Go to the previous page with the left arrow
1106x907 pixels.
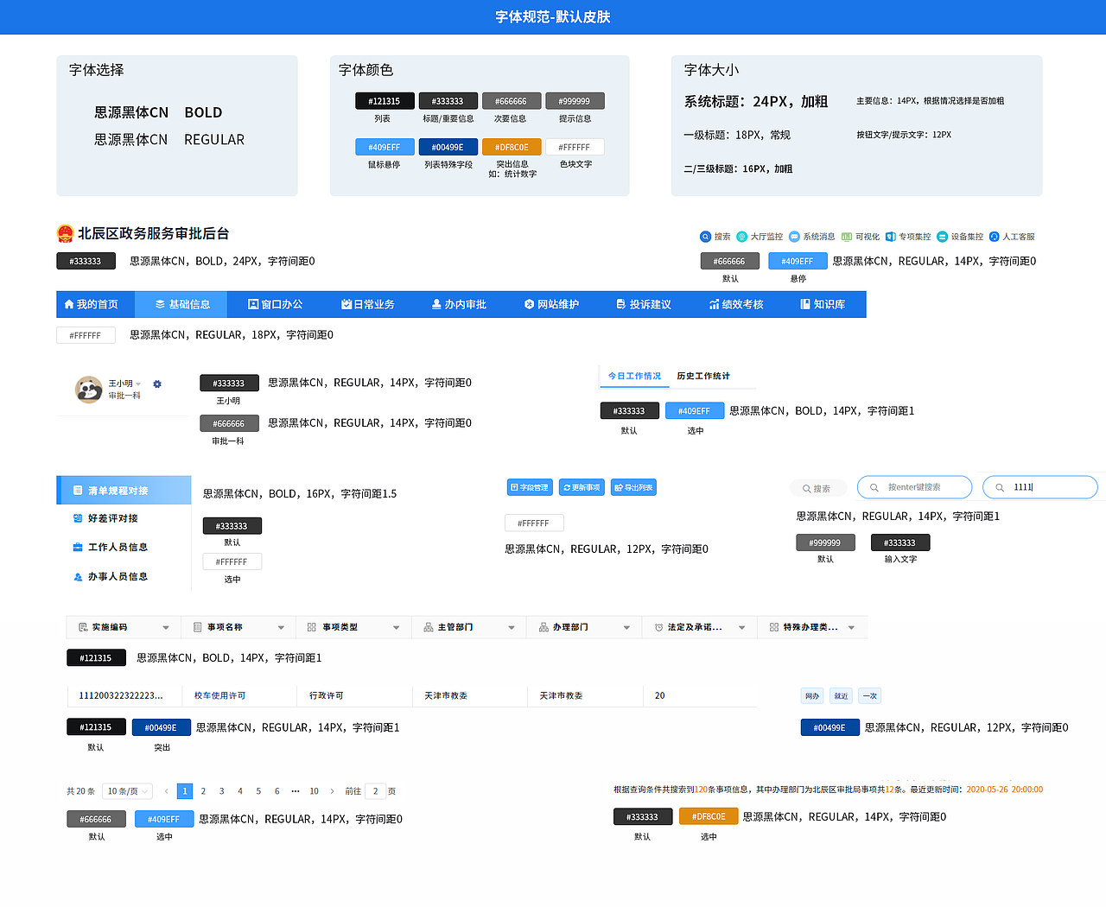pos(166,791)
